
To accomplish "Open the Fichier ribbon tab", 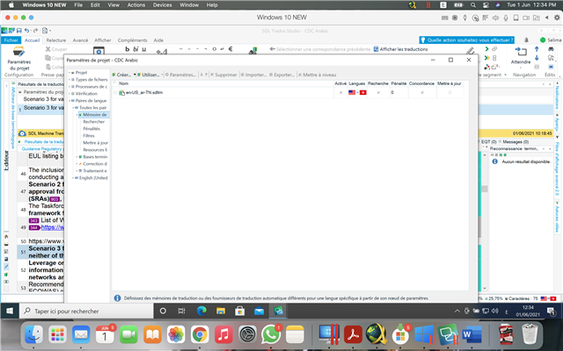I will pyautogui.click(x=11, y=40).
